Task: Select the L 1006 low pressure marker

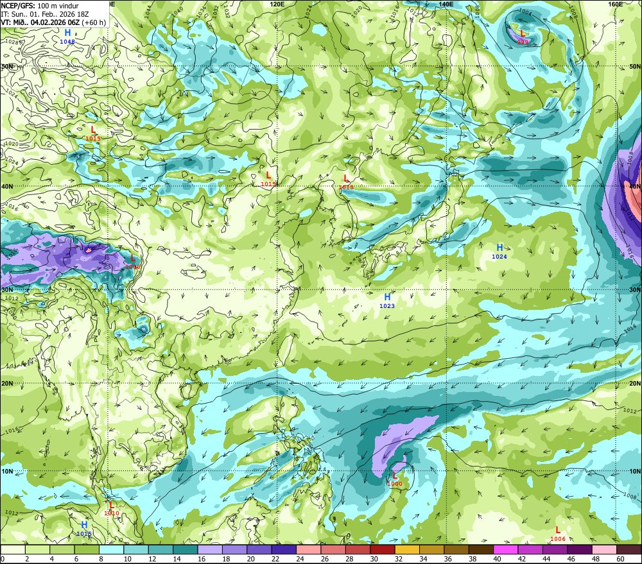Action: (x=558, y=534)
